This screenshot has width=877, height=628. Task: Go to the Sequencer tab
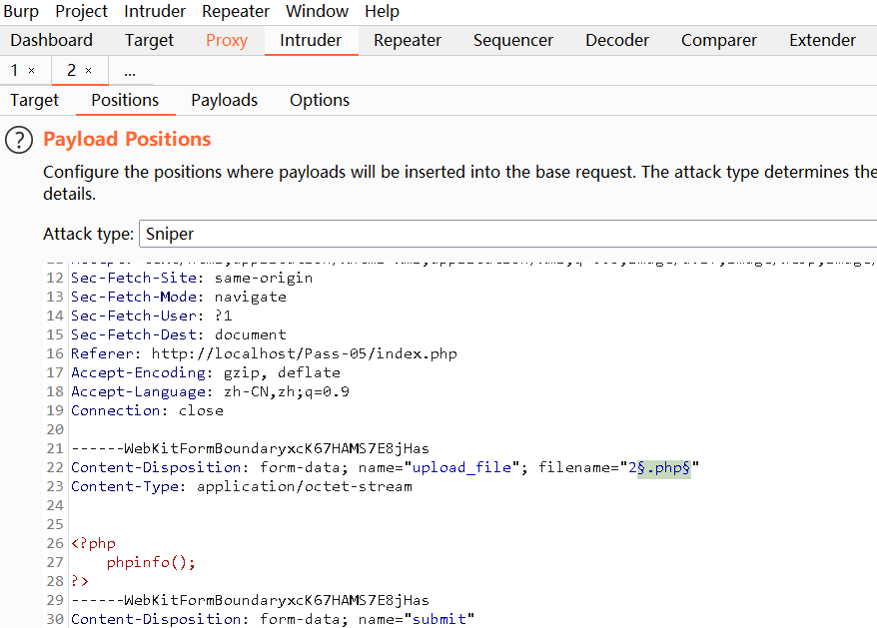tap(512, 40)
